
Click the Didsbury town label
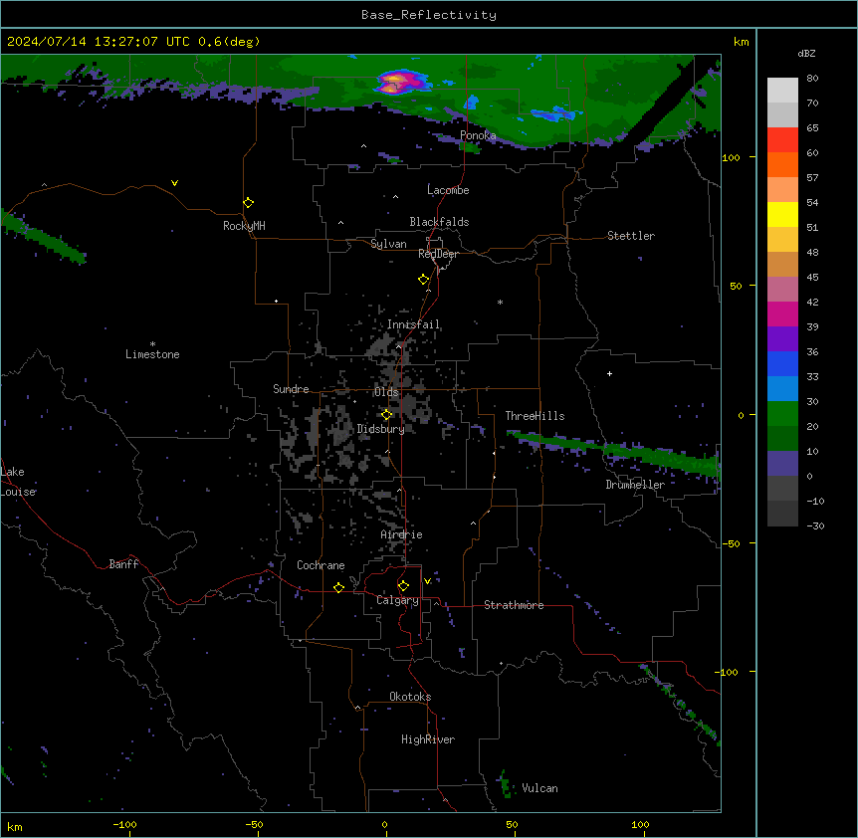381,429
